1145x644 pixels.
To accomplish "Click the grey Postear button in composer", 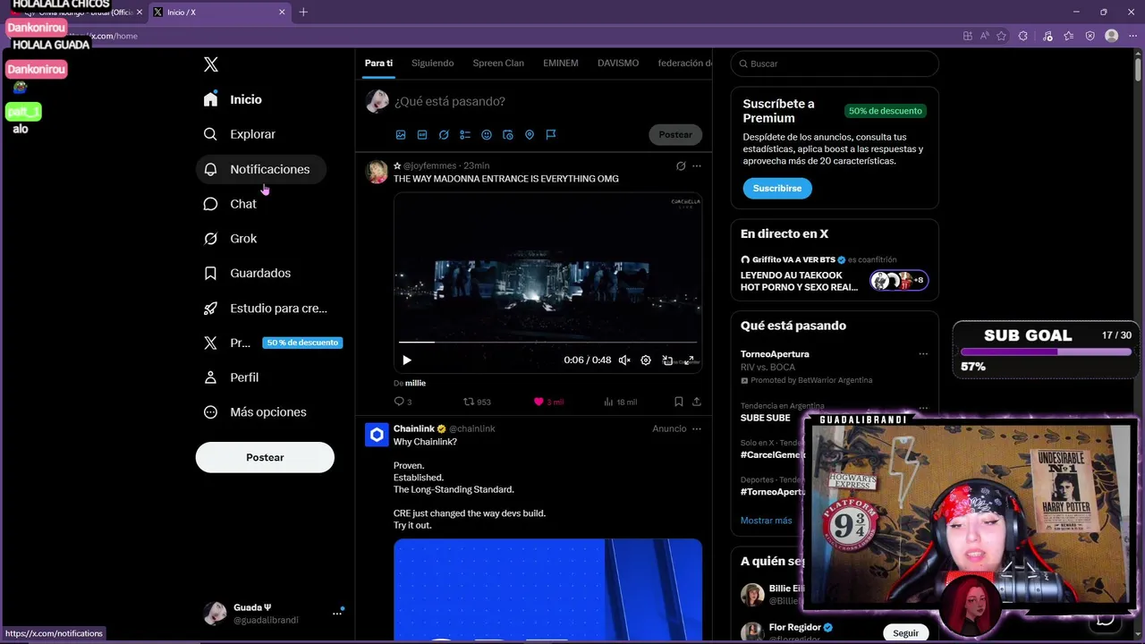I will point(675,135).
